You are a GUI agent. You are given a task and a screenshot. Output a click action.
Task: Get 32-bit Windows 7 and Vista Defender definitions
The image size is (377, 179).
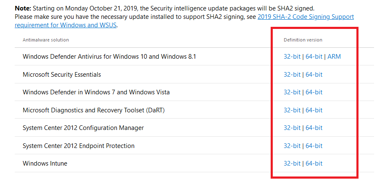(292, 92)
